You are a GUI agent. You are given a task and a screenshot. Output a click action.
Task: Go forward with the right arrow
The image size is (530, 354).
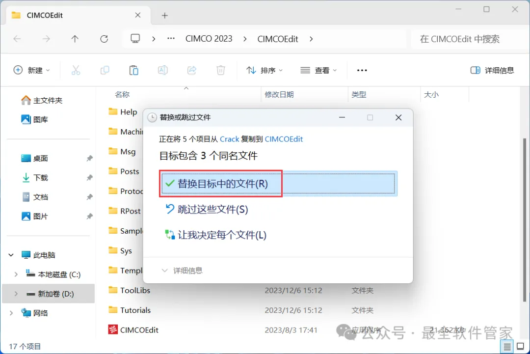pyautogui.click(x=46, y=39)
